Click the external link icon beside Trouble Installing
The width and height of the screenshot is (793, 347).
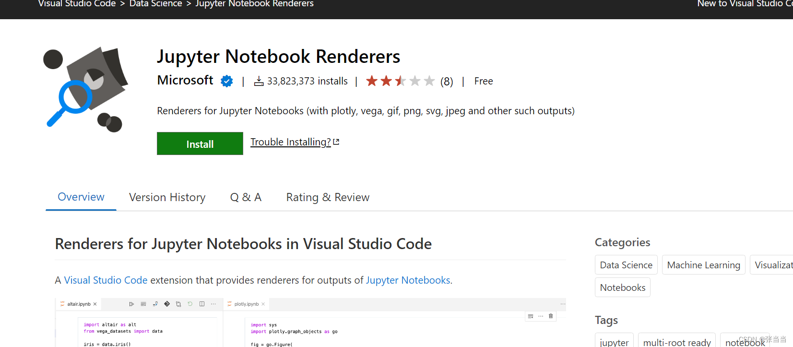tap(336, 142)
